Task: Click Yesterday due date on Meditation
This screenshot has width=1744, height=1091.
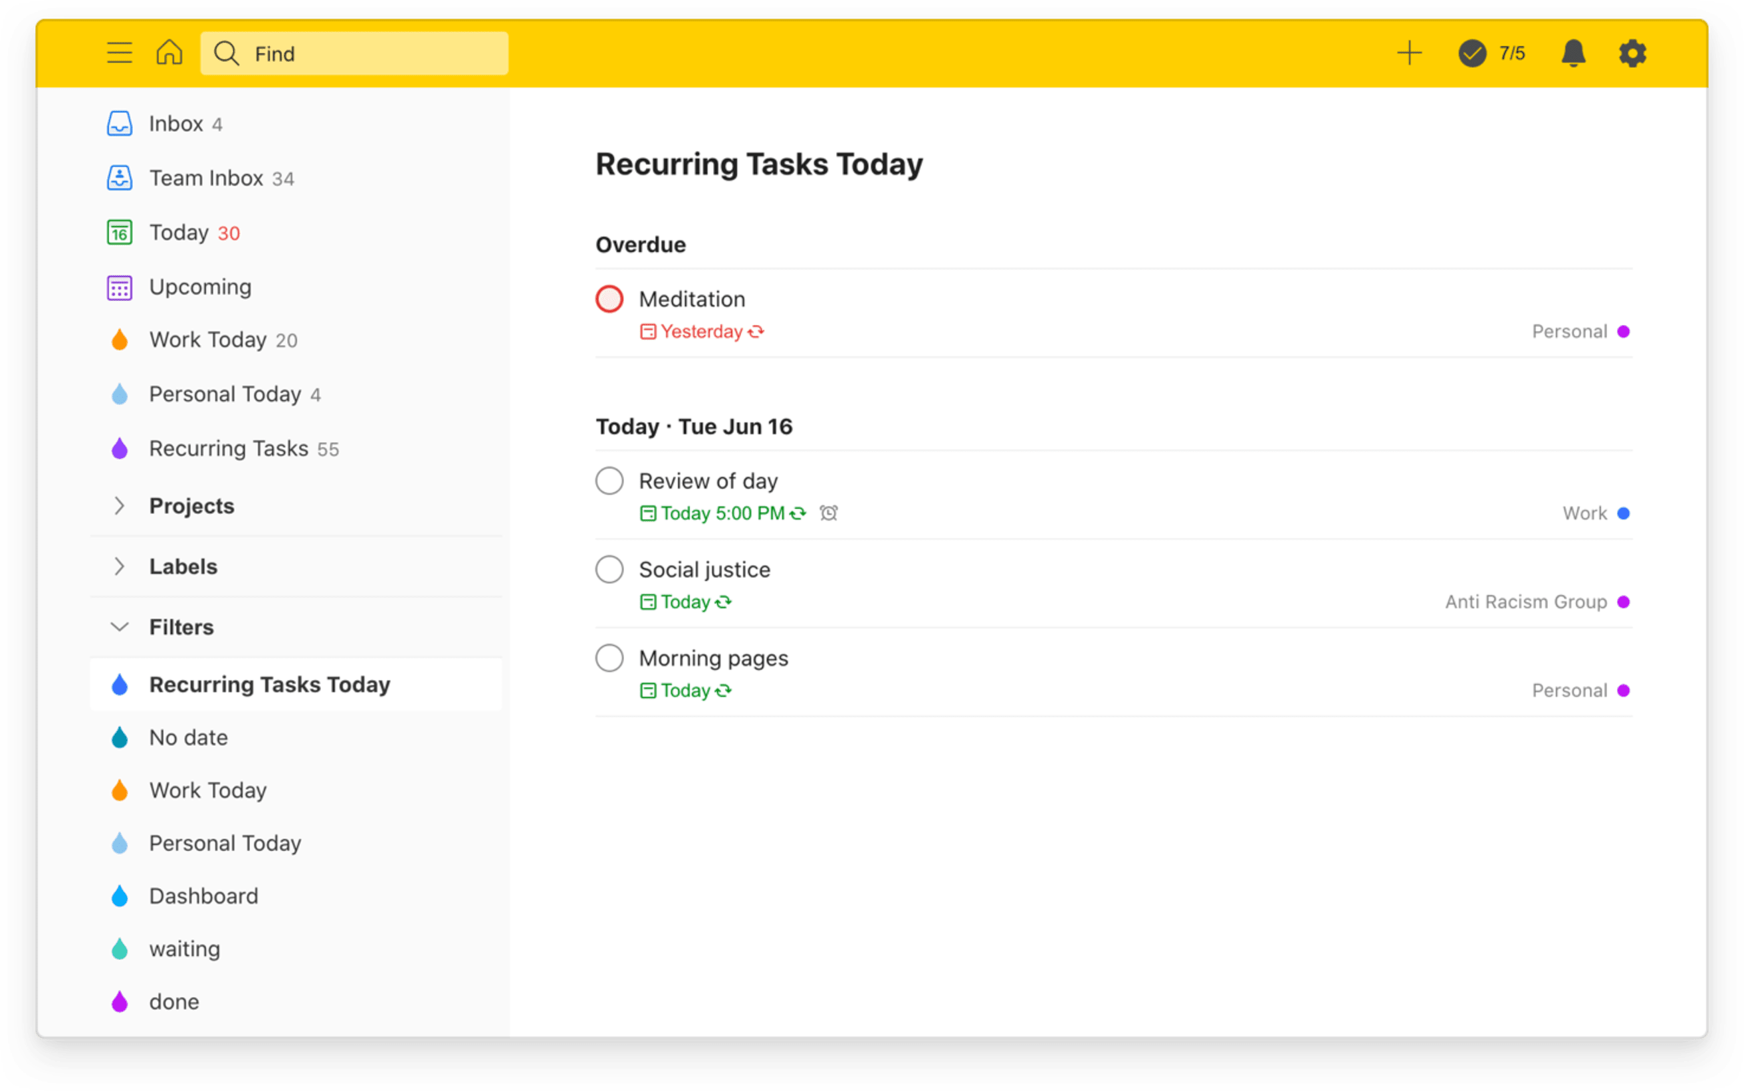Action: pyautogui.click(x=701, y=332)
